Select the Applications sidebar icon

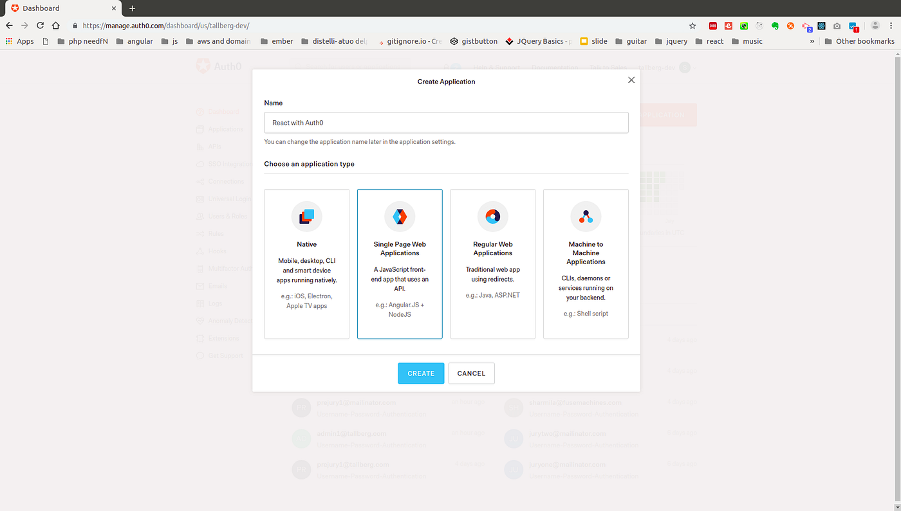pos(200,129)
